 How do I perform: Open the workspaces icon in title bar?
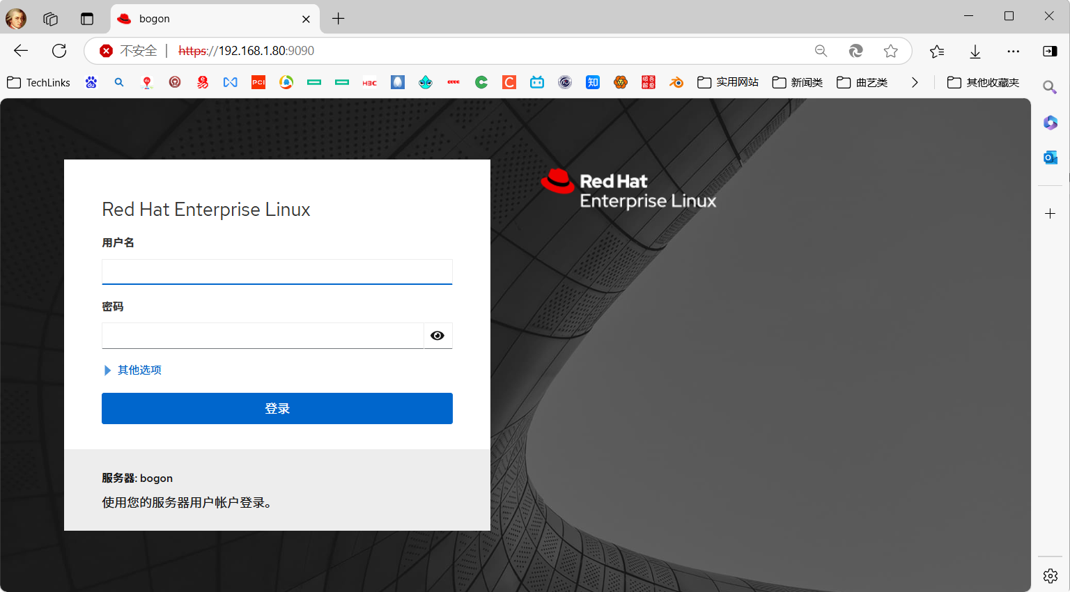point(50,19)
